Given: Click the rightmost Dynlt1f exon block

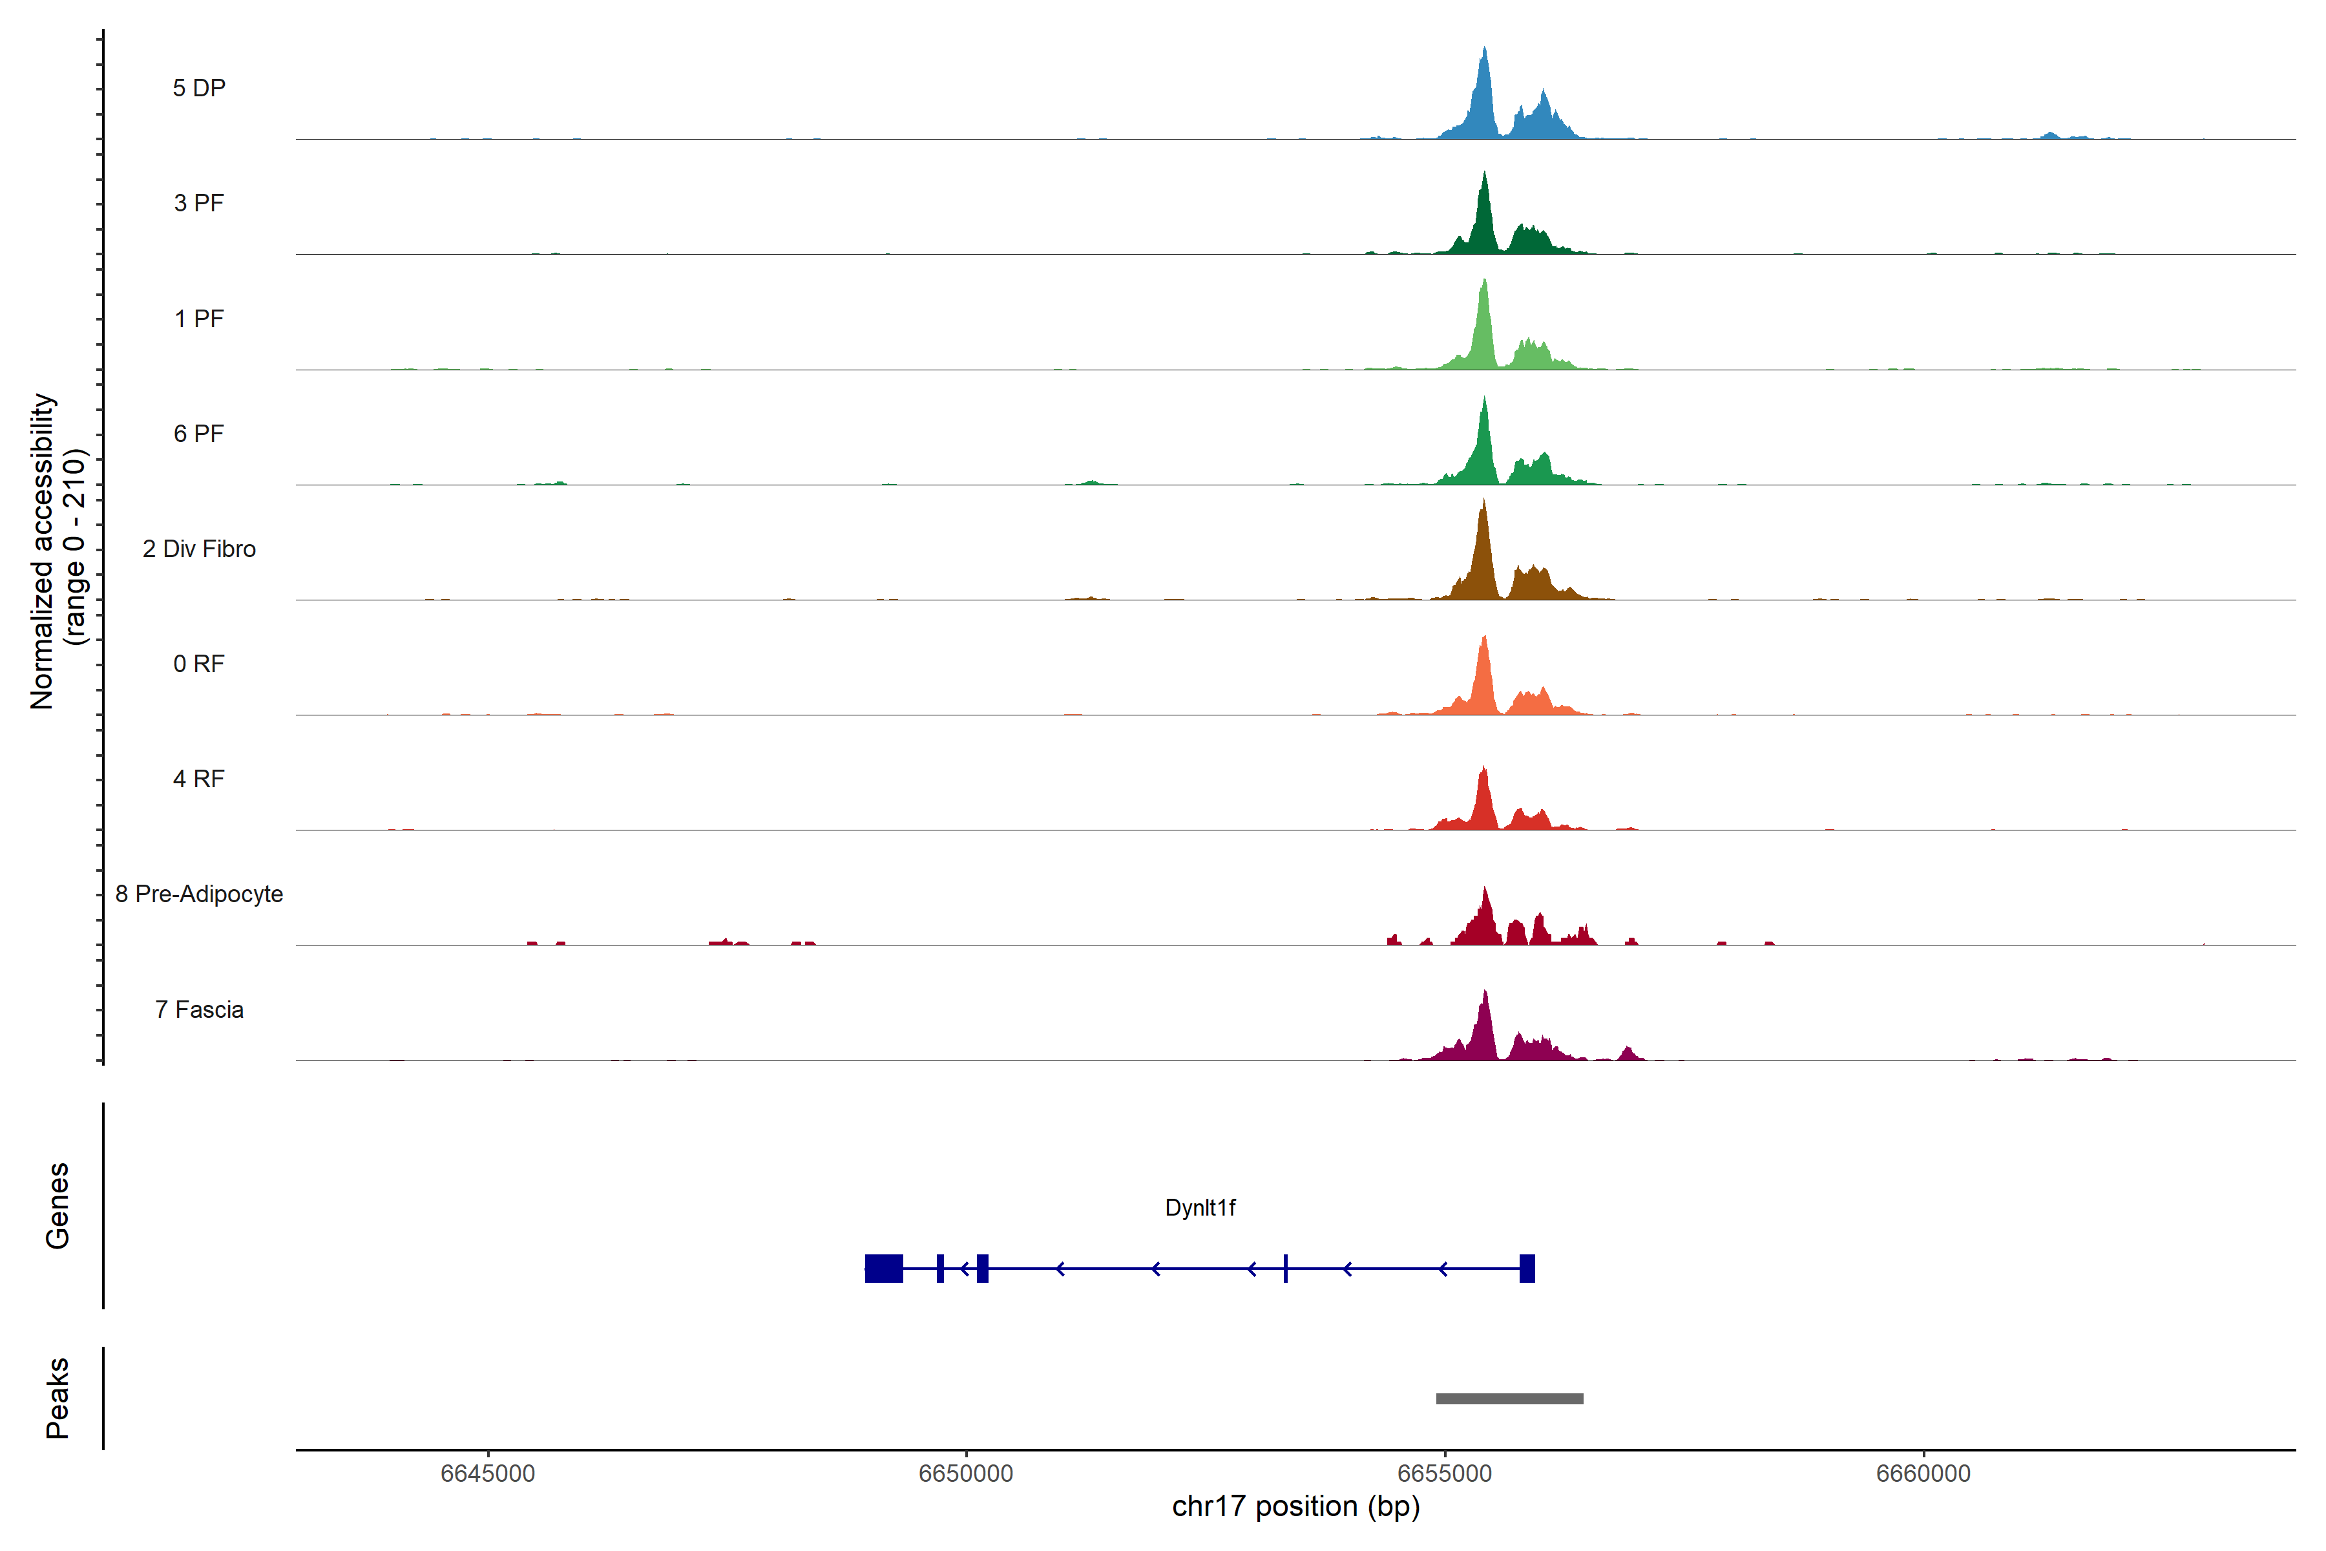Looking at the screenshot, I should tap(1527, 1268).
